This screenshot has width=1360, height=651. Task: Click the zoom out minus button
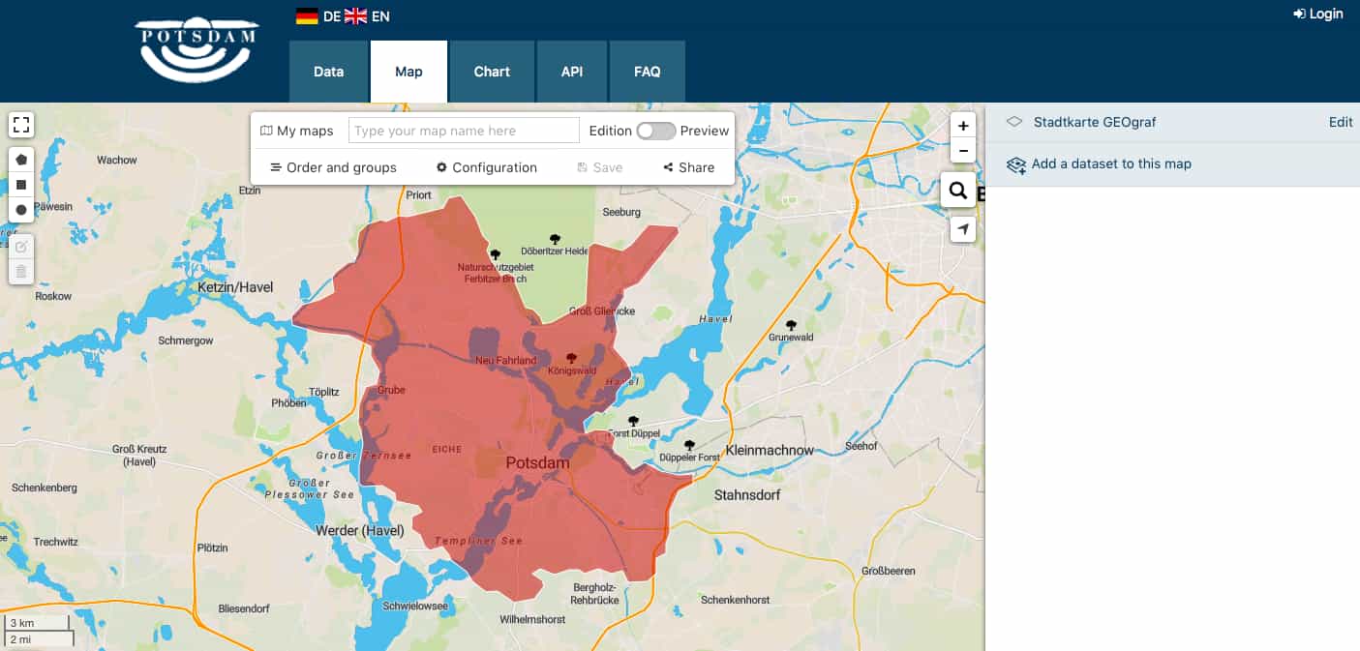pos(963,151)
